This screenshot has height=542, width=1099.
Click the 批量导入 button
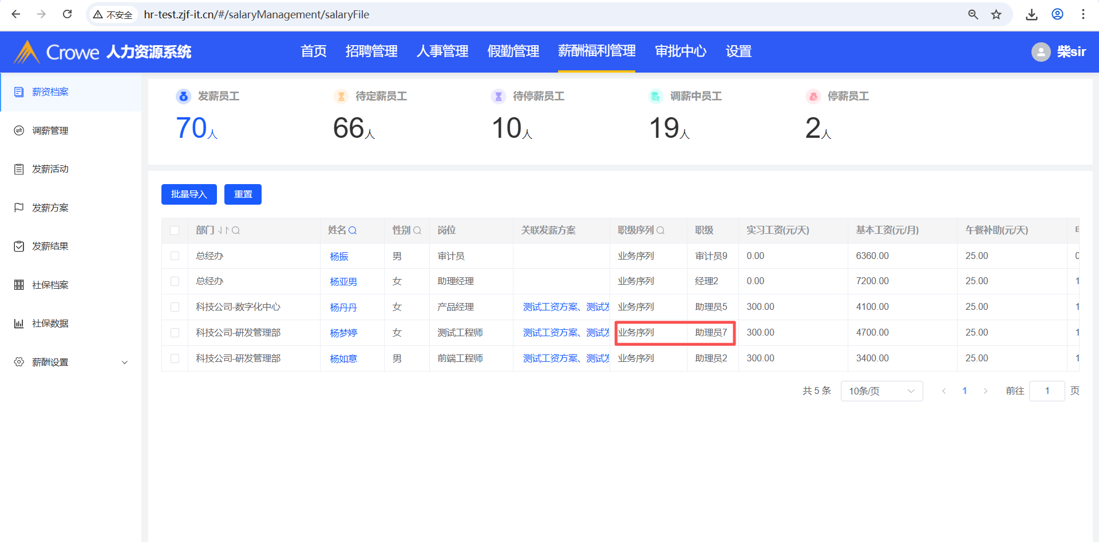point(189,194)
